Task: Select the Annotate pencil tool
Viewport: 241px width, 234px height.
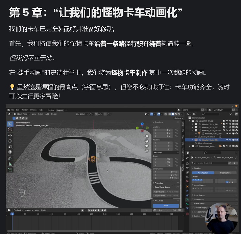Action: click(x=10, y=158)
